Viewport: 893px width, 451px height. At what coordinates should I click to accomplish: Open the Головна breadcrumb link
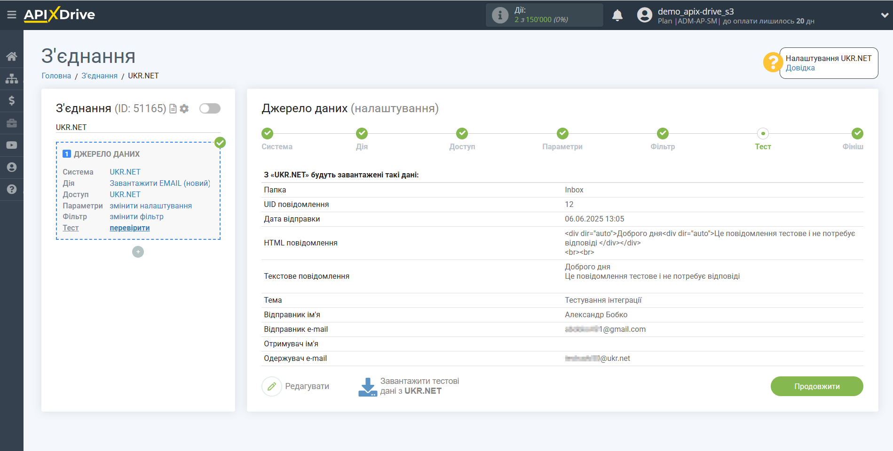click(x=56, y=76)
